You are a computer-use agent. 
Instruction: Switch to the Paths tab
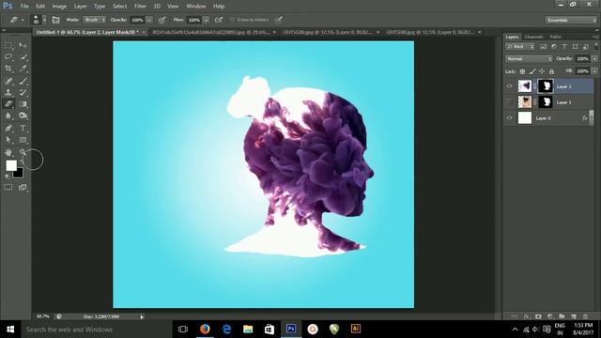coord(555,37)
